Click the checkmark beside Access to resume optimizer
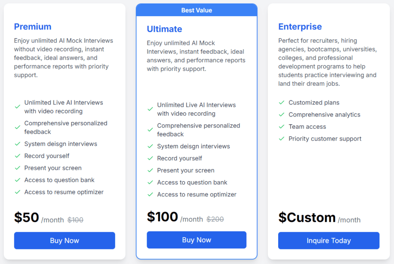Screen dimensions: 394x264 18,192
